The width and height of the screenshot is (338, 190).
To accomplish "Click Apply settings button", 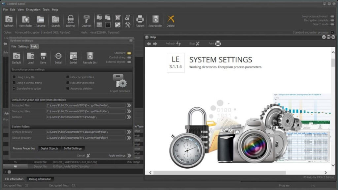I will click(x=120, y=155).
